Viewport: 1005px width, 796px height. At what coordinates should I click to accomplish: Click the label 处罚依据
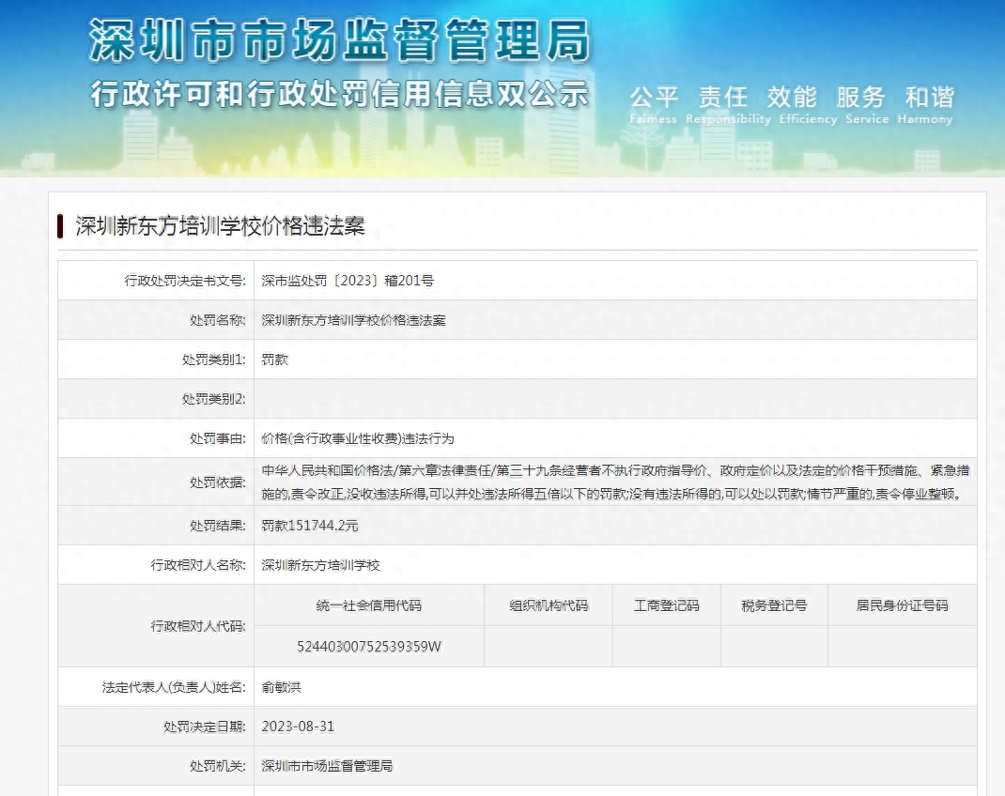[x=217, y=482]
